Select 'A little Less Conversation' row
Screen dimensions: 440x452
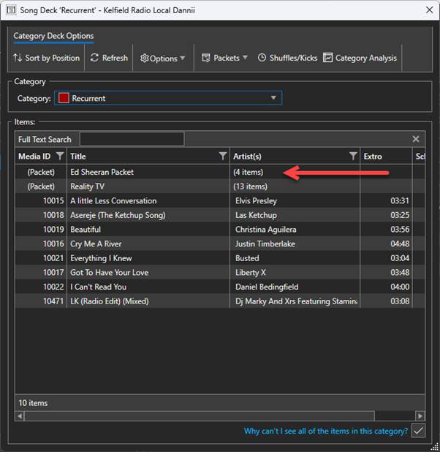click(x=220, y=200)
